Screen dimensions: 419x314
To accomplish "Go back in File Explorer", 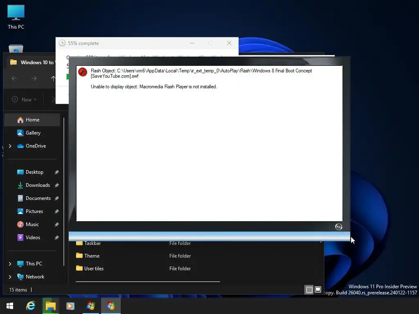I will 14,78.
